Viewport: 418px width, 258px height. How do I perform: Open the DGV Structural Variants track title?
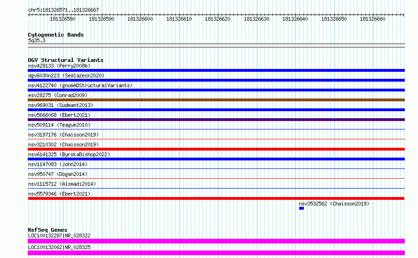pos(66,60)
